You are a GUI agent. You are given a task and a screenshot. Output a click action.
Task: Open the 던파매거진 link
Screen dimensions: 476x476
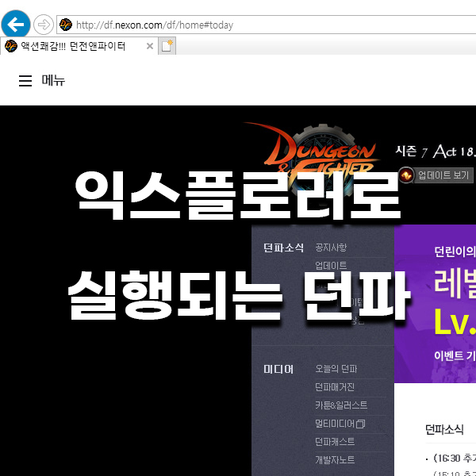pyautogui.click(x=335, y=387)
